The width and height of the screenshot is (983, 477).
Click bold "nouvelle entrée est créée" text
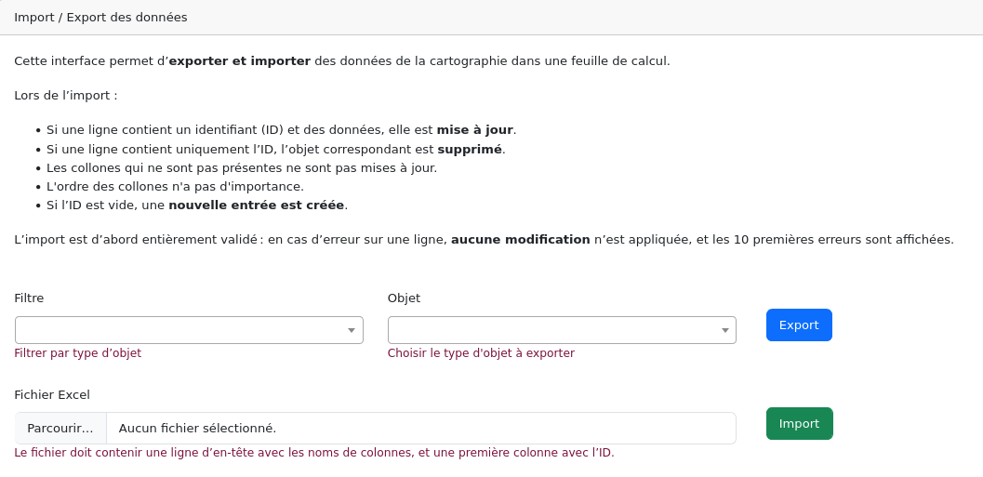tap(256, 205)
